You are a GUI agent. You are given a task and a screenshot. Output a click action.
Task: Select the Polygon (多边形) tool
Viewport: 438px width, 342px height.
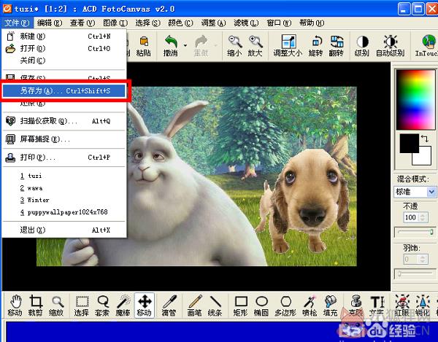tap(285, 306)
